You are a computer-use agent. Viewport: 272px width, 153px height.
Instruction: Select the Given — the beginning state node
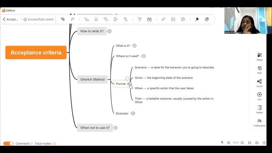[x=164, y=78]
